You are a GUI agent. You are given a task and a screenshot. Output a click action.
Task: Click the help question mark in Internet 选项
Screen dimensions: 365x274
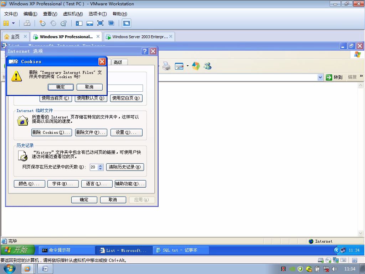(x=145, y=51)
